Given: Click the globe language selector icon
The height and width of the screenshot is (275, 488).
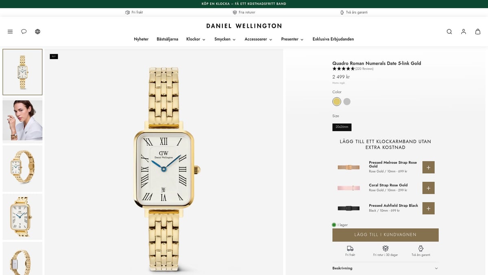Looking at the screenshot, I should click(38, 31).
